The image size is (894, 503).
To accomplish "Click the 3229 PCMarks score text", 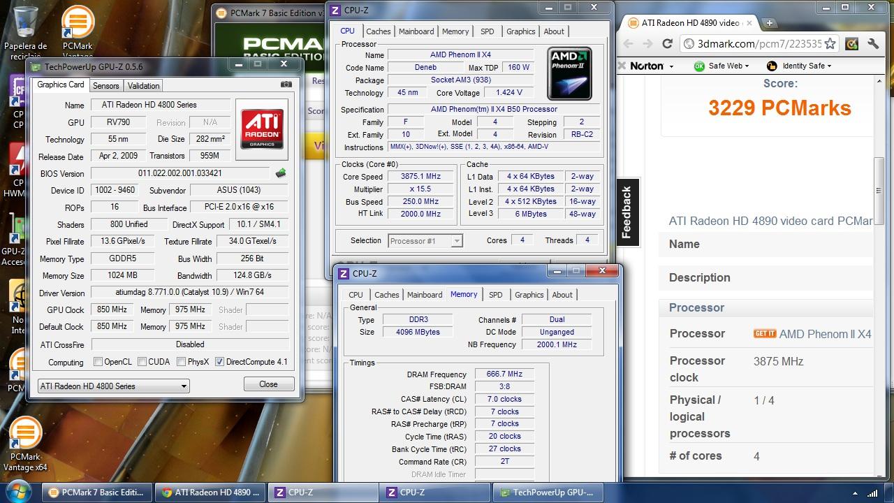I will coord(779,108).
